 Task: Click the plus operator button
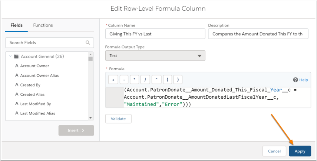[113, 80]
